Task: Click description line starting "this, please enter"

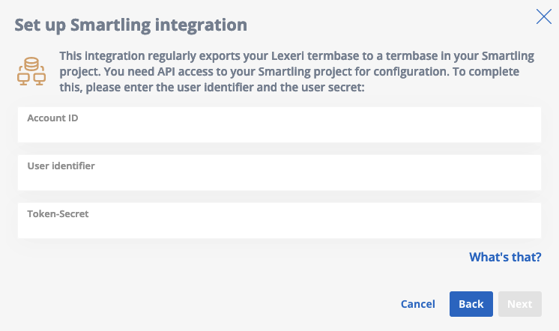Action: [x=212, y=88]
